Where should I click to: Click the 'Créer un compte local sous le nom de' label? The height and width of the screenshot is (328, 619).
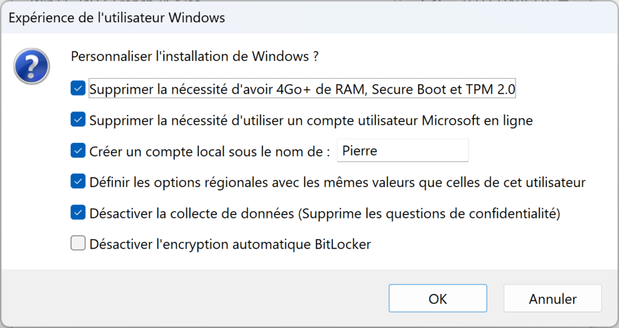pos(210,151)
